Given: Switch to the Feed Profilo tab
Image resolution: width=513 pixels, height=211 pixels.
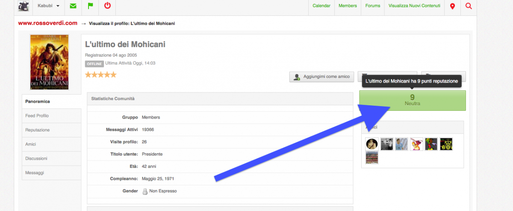Looking at the screenshot, I should (x=37, y=116).
